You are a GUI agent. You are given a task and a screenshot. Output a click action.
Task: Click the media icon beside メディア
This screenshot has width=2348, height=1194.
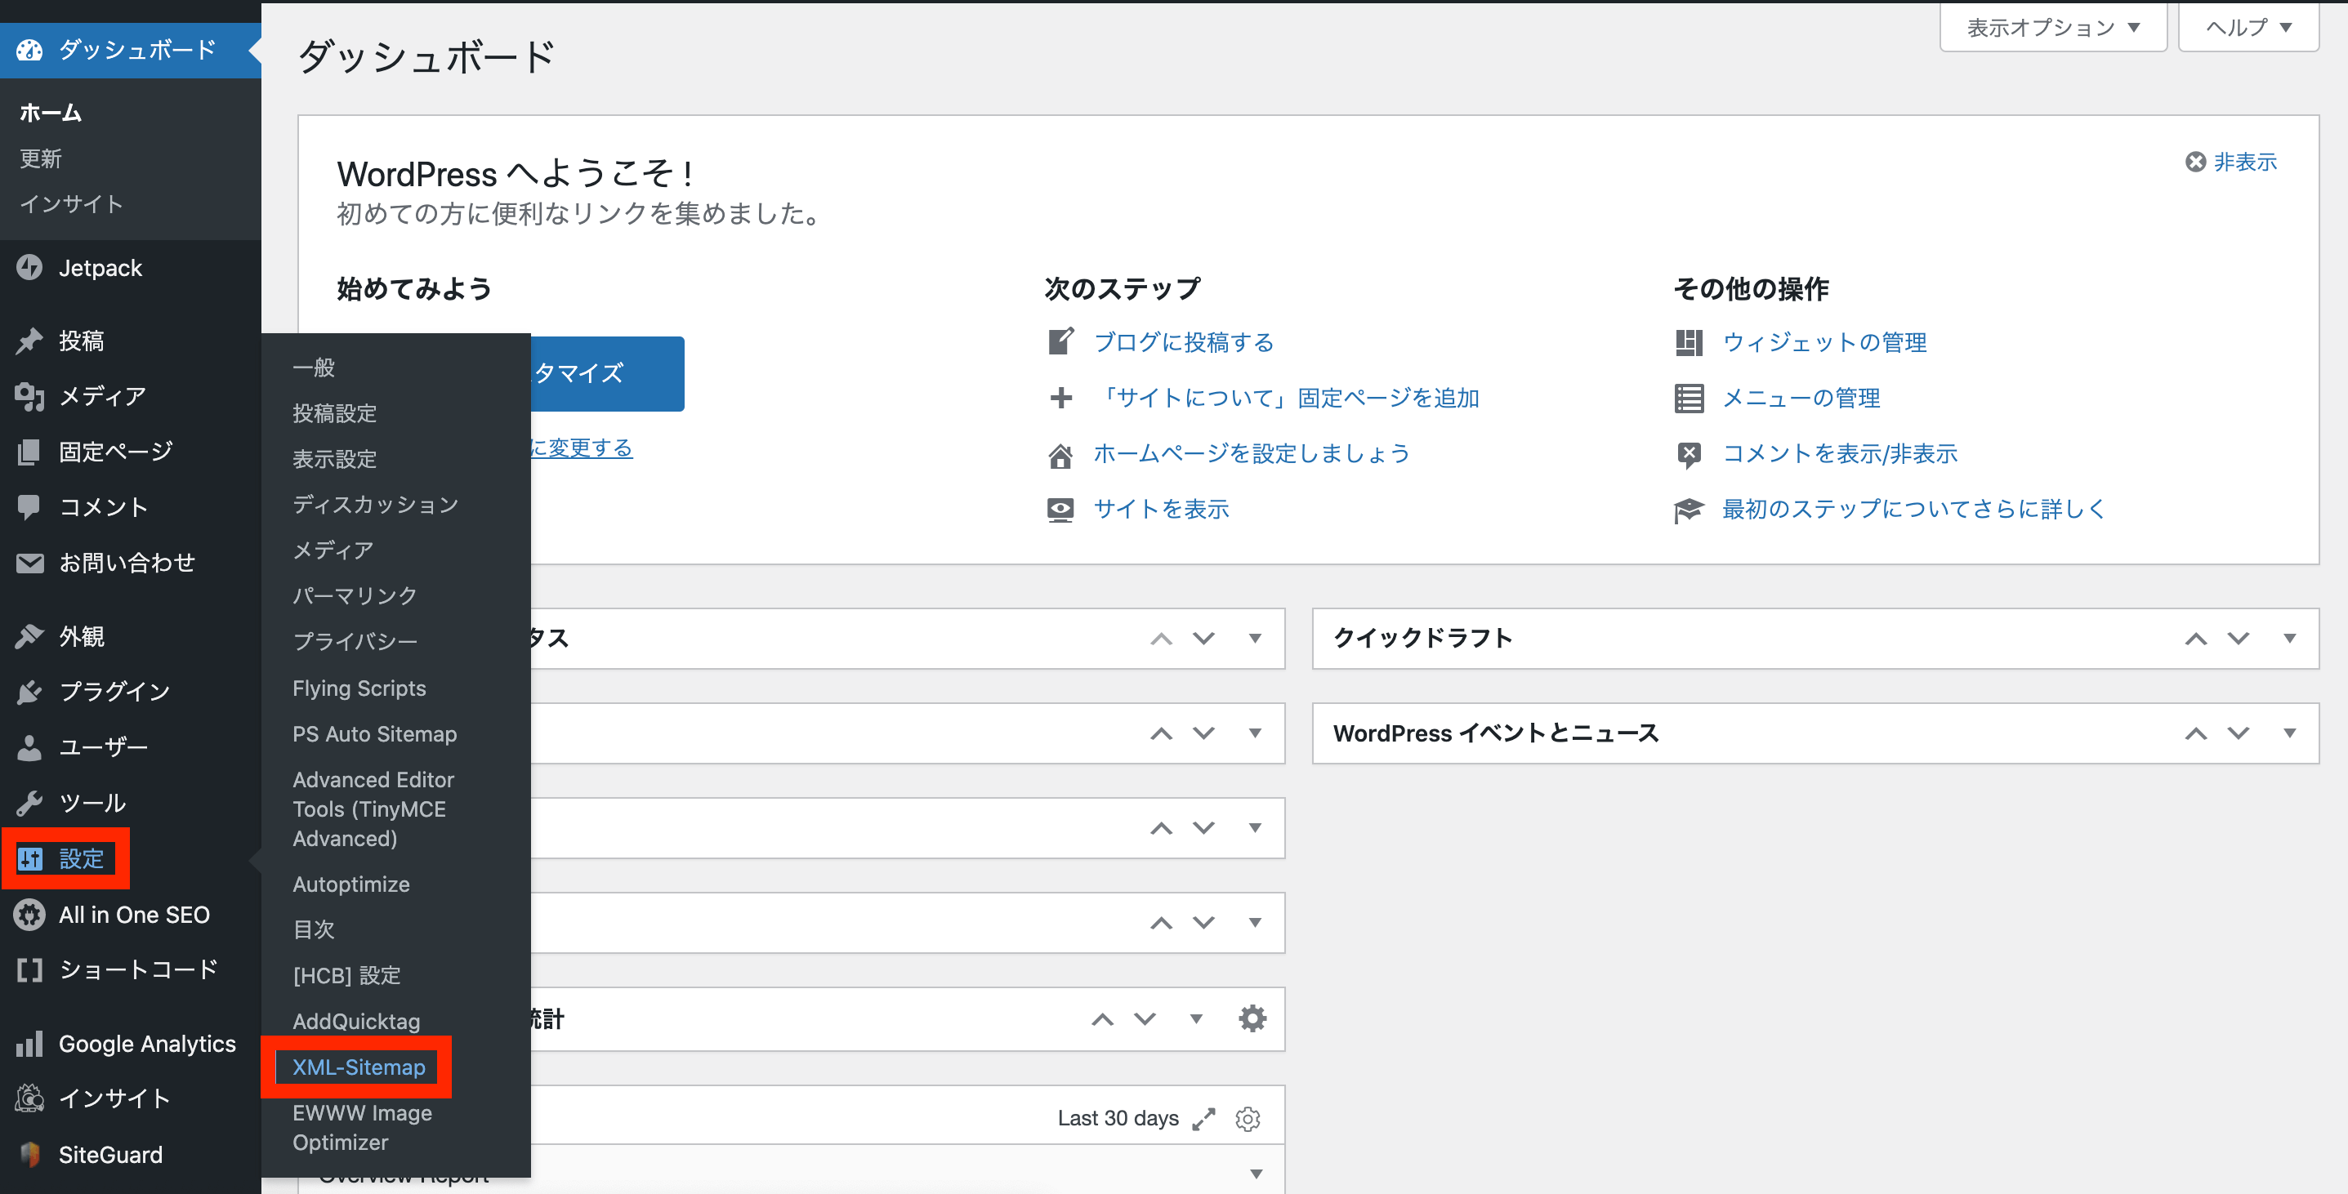click(29, 396)
